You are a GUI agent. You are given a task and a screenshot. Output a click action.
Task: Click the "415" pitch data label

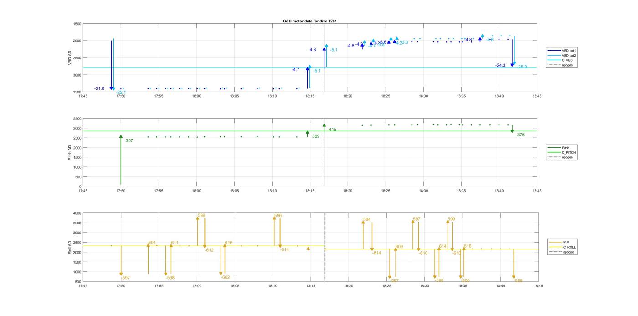[333, 130]
